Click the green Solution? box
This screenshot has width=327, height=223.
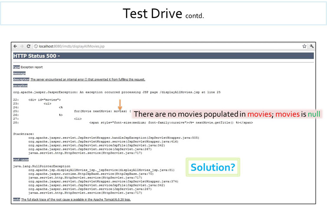click(213, 167)
